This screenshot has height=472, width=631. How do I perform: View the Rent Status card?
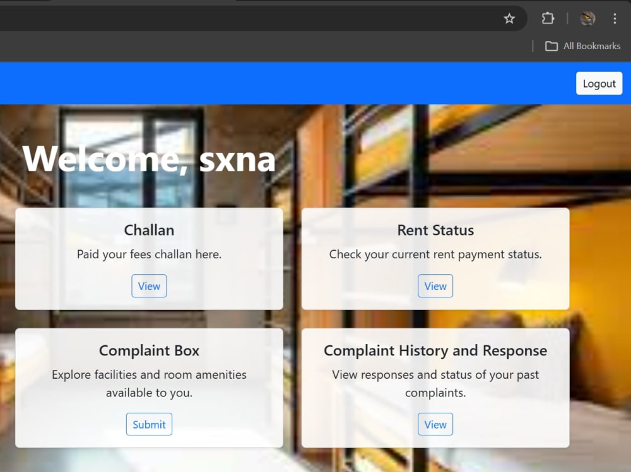[435, 286]
